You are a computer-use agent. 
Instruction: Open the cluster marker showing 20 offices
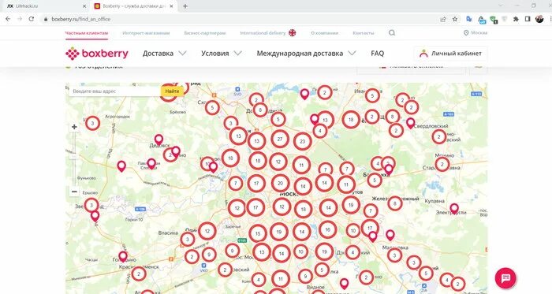[x=280, y=183]
